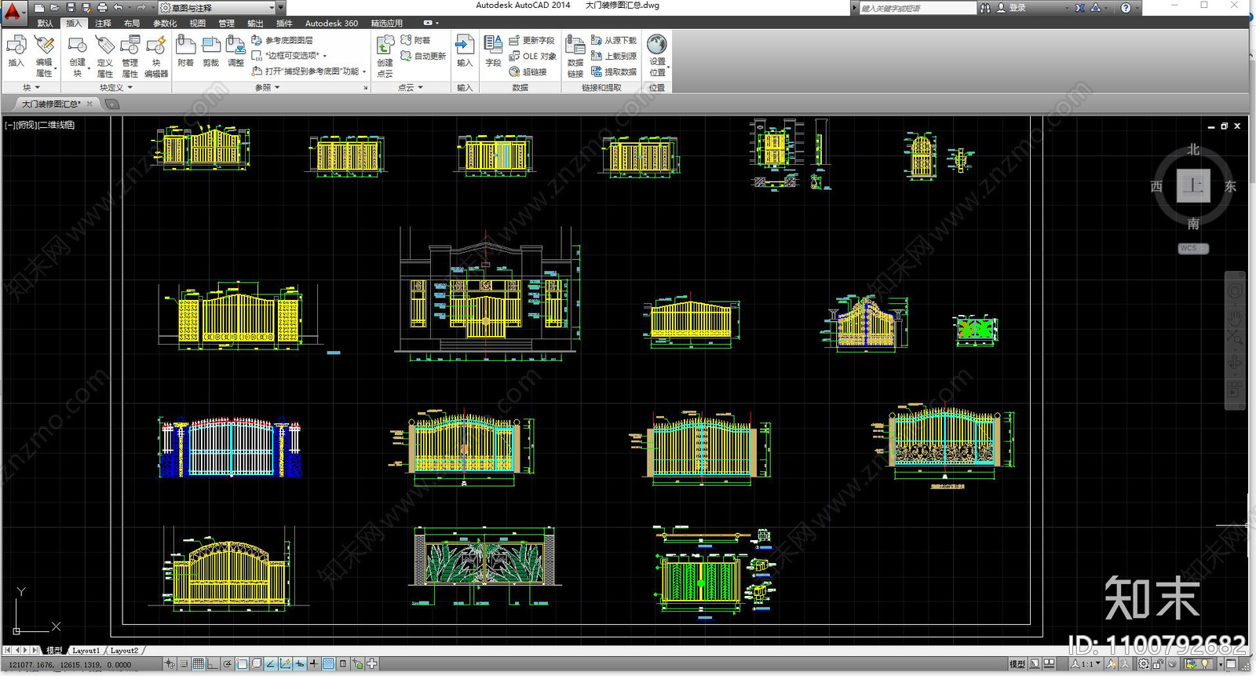Expand the 参照 panel dropdown
The width and height of the screenshot is (1256, 676).
tap(267, 88)
